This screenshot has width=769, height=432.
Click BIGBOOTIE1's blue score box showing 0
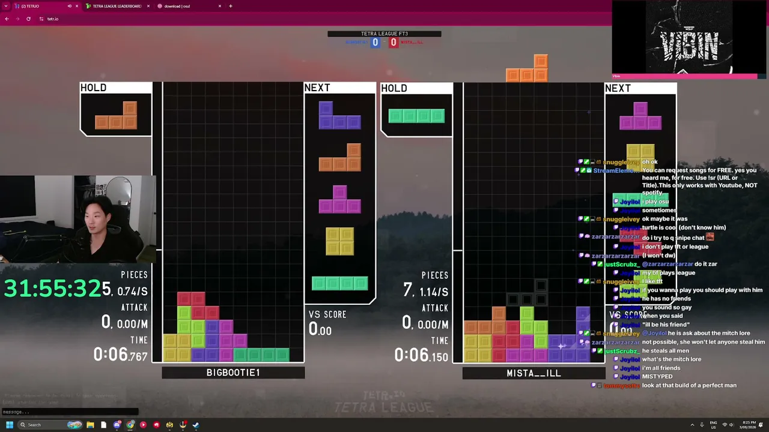click(375, 42)
